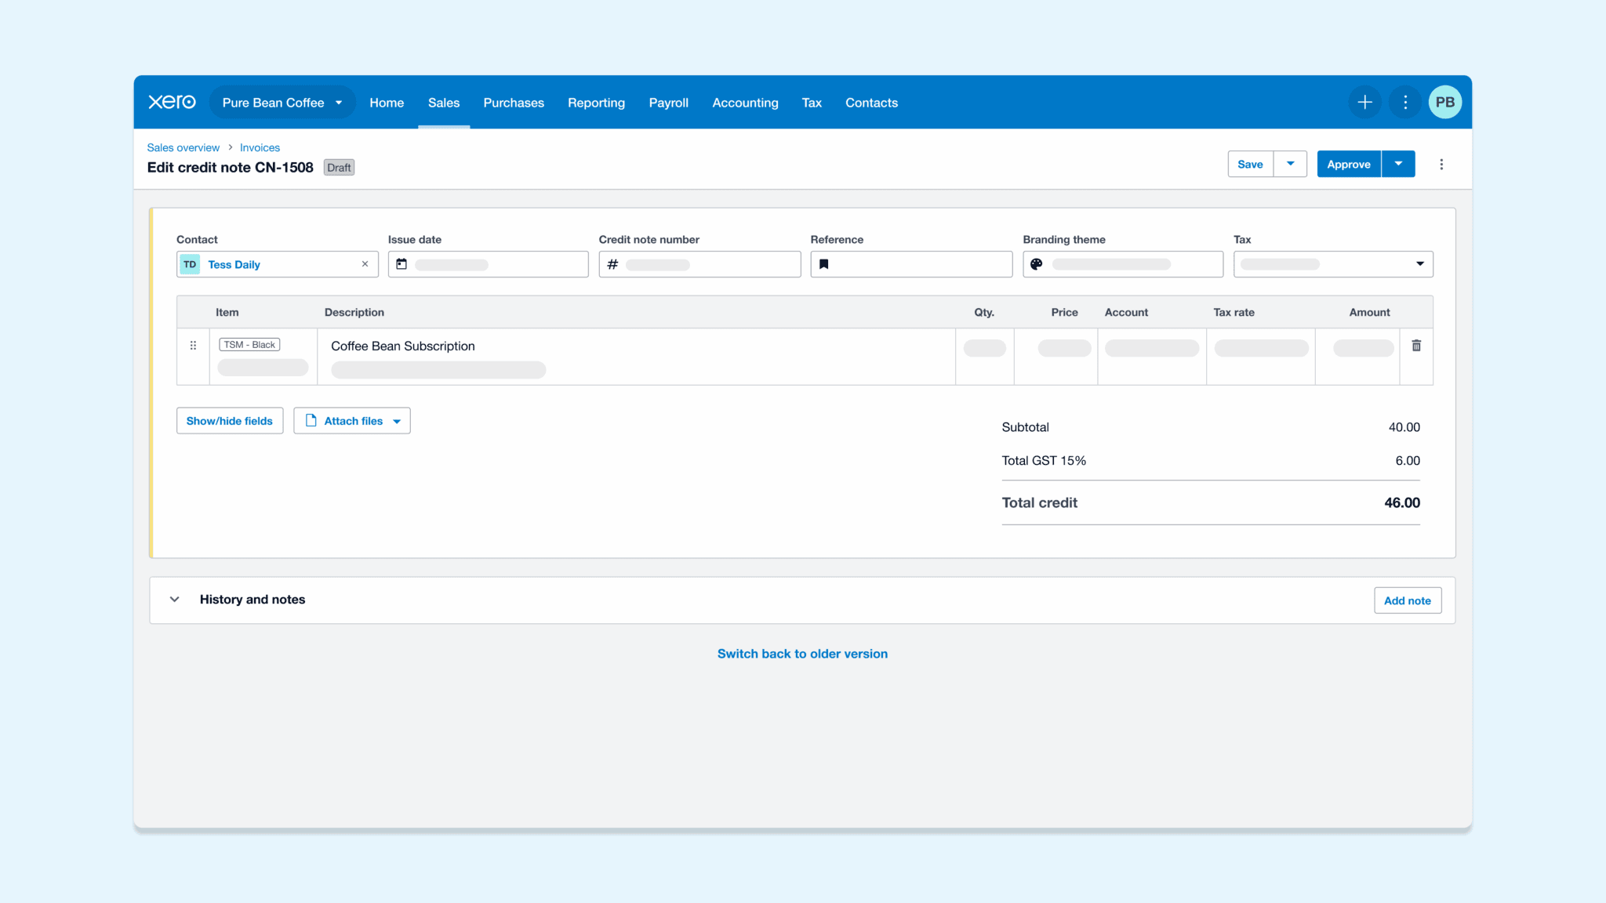Image resolution: width=1606 pixels, height=903 pixels.
Task: Delete the Coffee Bean Subscription line with the trash icon
Action: (1416, 345)
